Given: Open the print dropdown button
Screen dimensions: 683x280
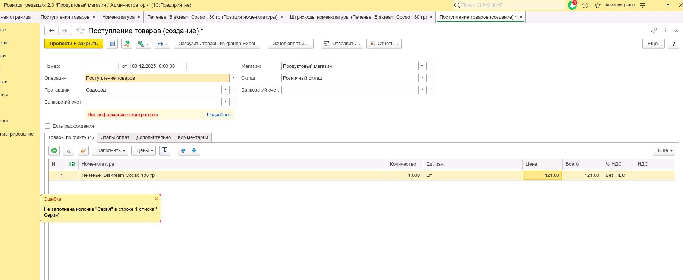Looking at the screenshot, I should coord(163,44).
